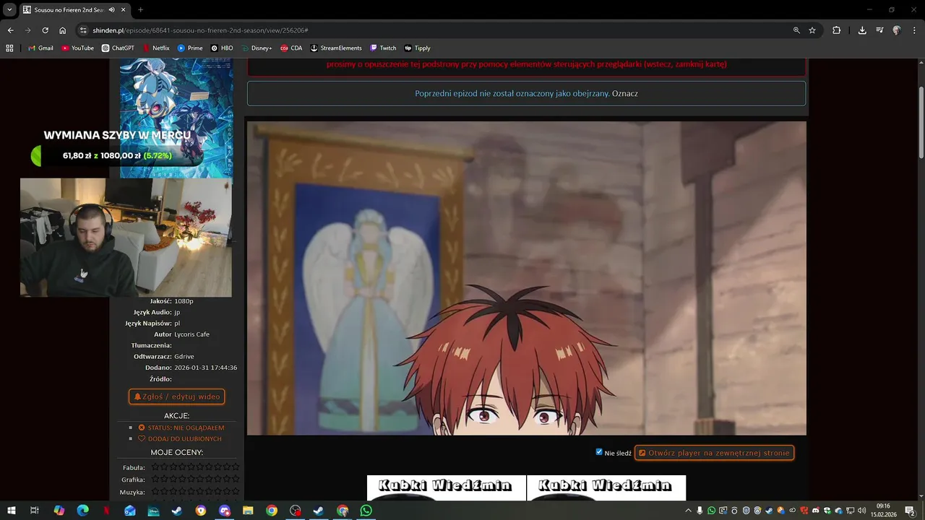Click the Zgłoś / edytuj wideo button
Screen dimensions: 925x520
pos(176,396)
